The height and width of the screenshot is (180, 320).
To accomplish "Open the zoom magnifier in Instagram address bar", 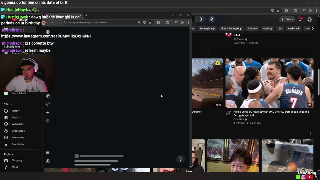I will point(139,22).
